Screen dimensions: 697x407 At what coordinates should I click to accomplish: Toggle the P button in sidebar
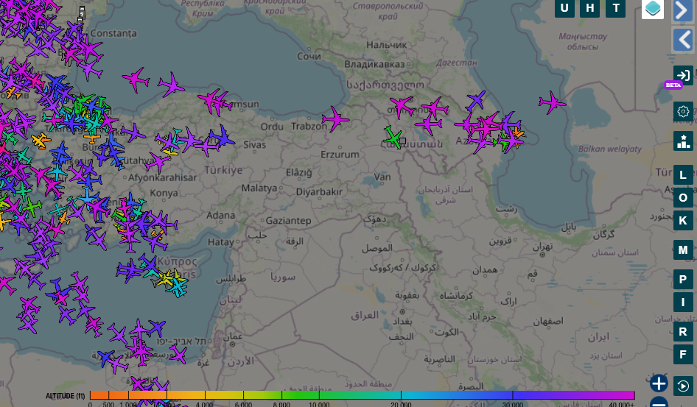tap(683, 280)
